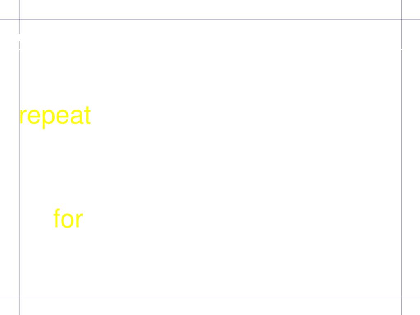The width and height of the screenshot is (420, 315).
Task: Click the yellow word "for"
Action: tap(68, 218)
